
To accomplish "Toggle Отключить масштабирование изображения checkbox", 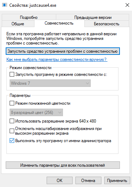I will click(12, 131).
